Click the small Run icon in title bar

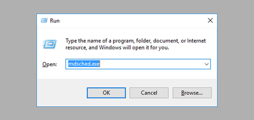[x=44, y=20]
